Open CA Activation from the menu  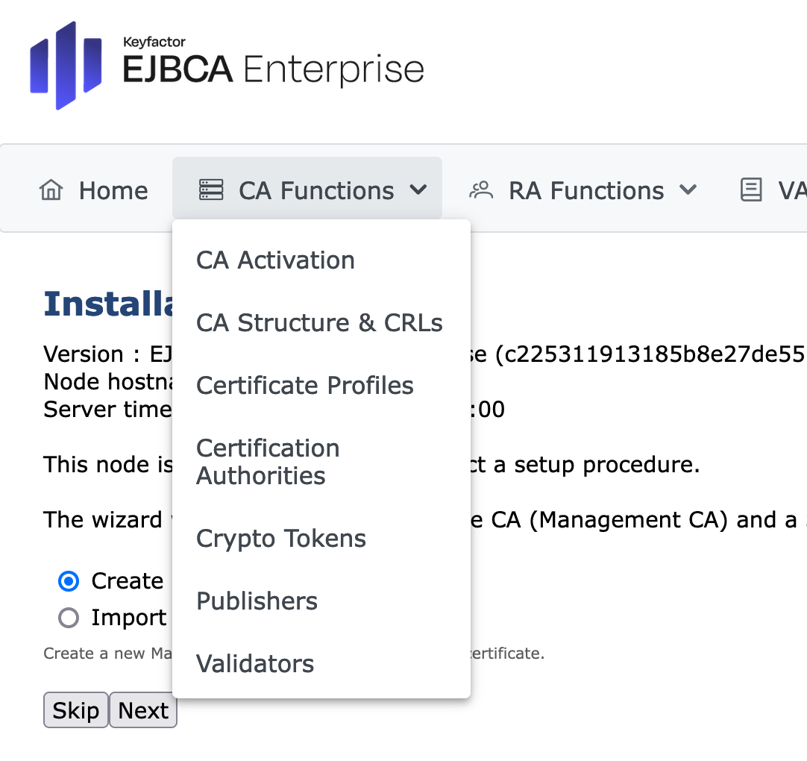click(275, 260)
